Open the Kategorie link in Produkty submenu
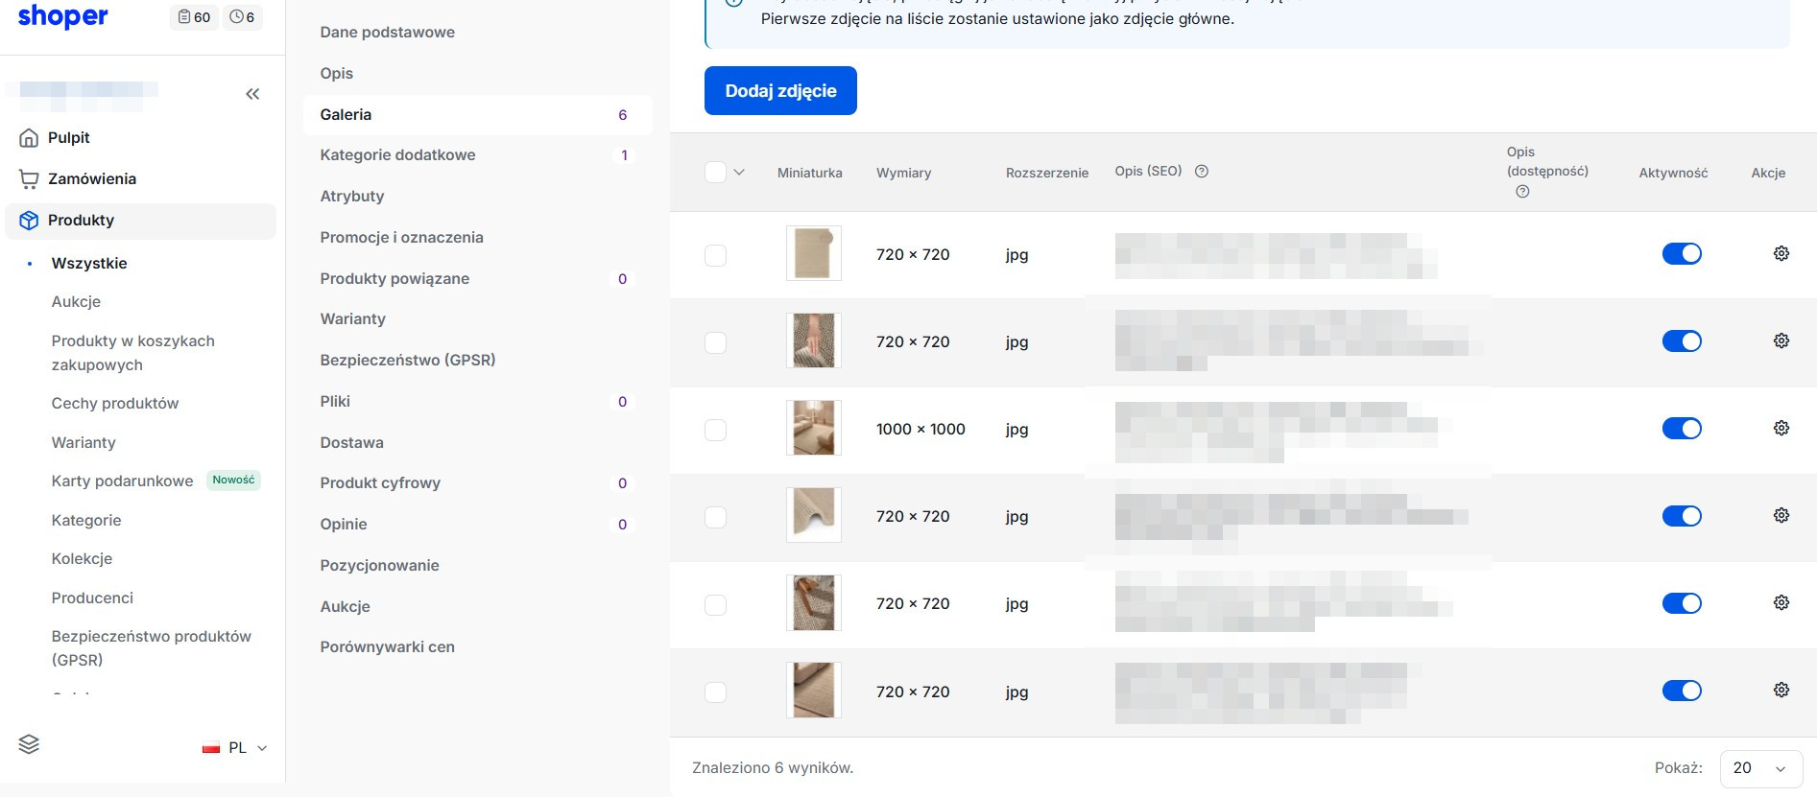This screenshot has height=797, width=1817. pyautogui.click(x=86, y=520)
